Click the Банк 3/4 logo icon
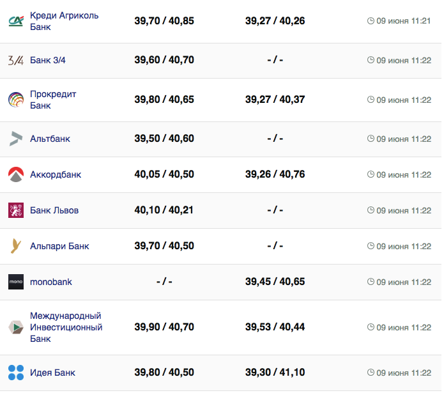 point(16,61)
